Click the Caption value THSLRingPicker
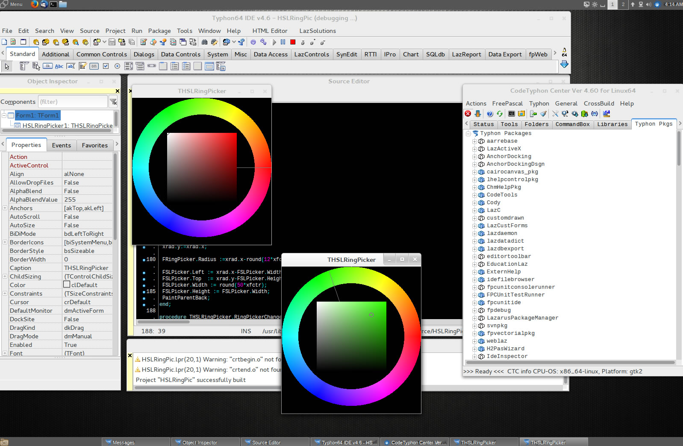The width and height of the screenshot is (683, 446). click(x=87, y=268)
